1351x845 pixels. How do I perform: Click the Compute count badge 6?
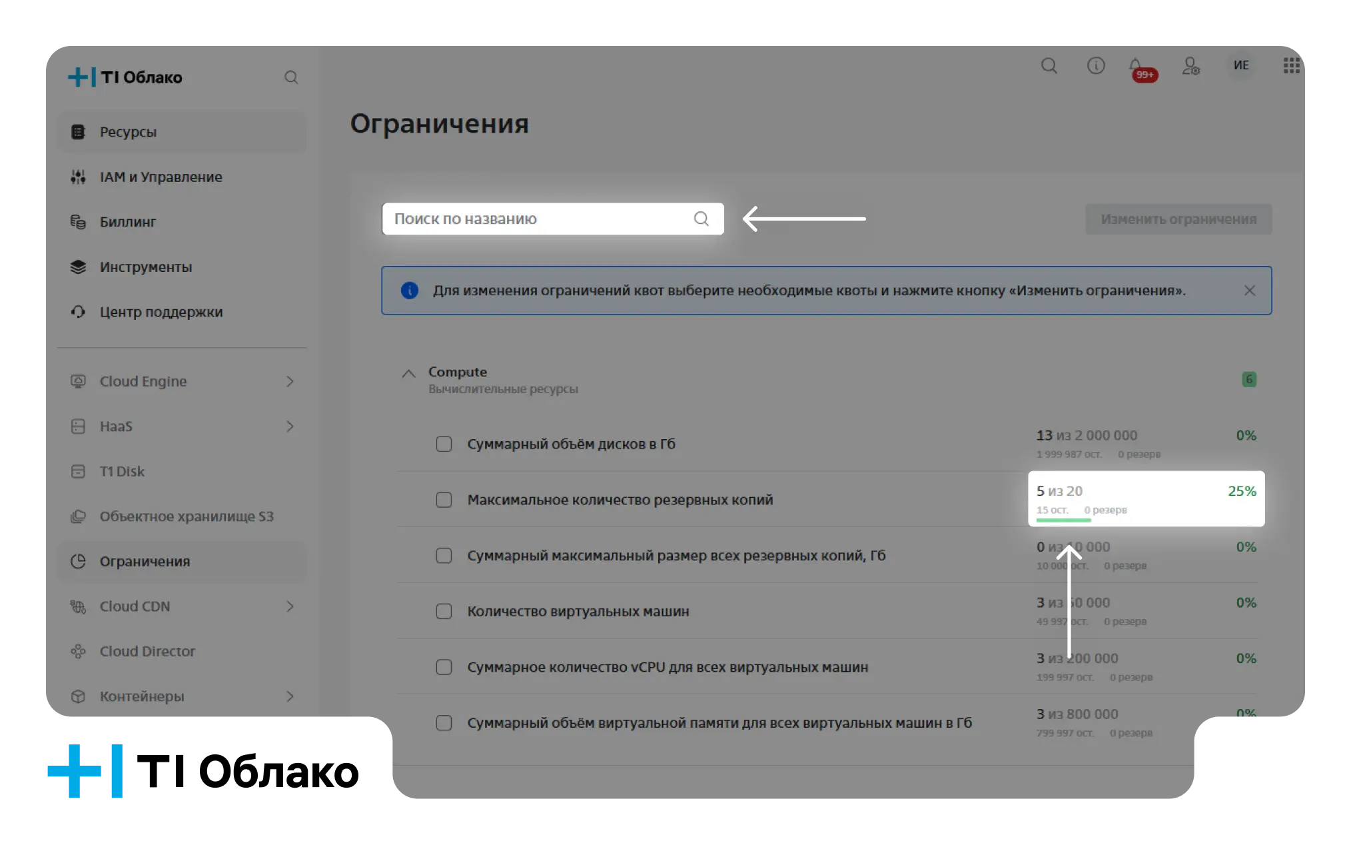click(x=1249, y=379)
